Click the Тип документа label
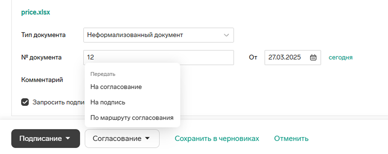Viewport: 388px width, 154px height. tap(43, 35)
